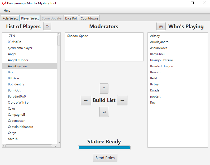Click the blue status progress bar

click(104, 148)
